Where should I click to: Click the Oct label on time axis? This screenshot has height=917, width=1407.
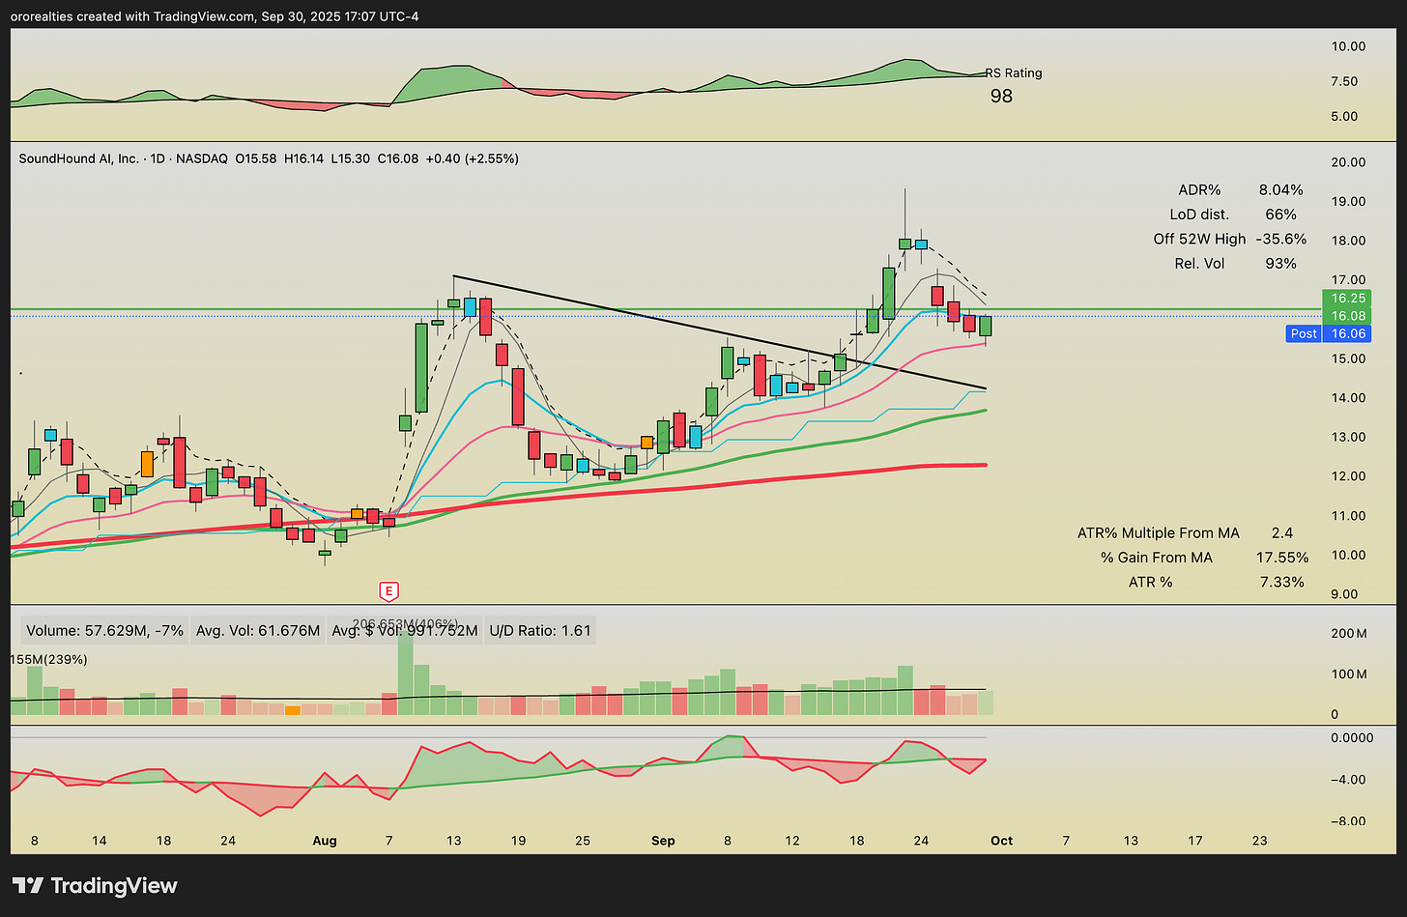pyautogui.click(x=1002, y=841)
